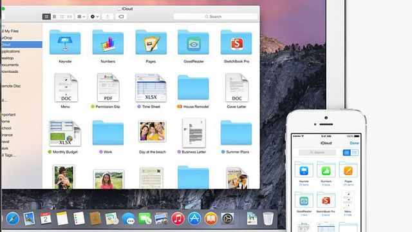Open iBooks from the Dock
The image size is (412, 232).
pos(211,218)
